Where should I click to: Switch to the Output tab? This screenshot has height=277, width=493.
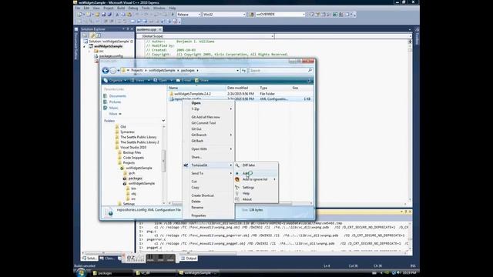189,259
